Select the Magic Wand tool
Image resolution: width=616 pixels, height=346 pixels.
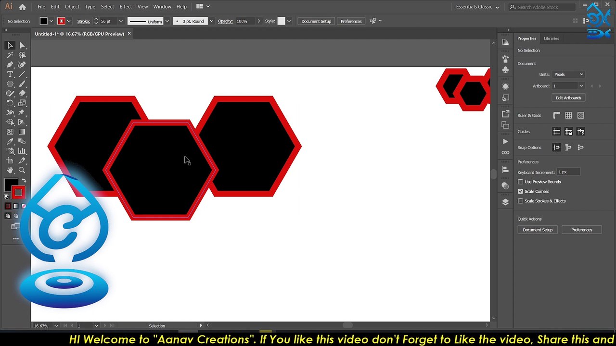[x=10, y=55]
